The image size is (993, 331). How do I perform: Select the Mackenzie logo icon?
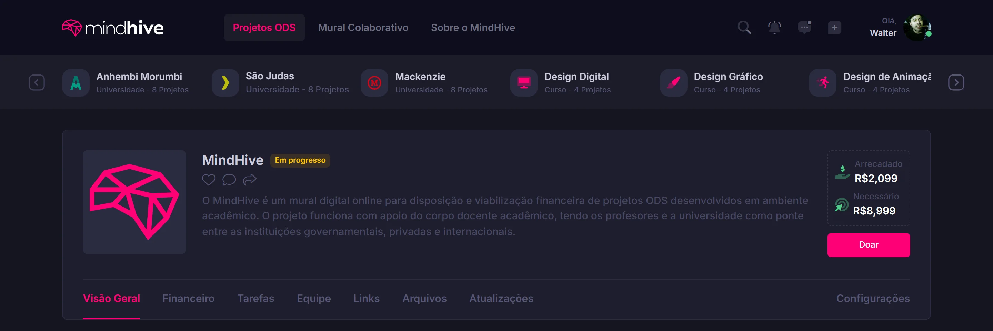tap(374, 82)
